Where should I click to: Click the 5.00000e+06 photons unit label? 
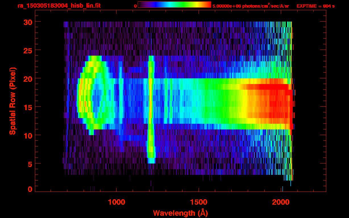pos(251,6)
